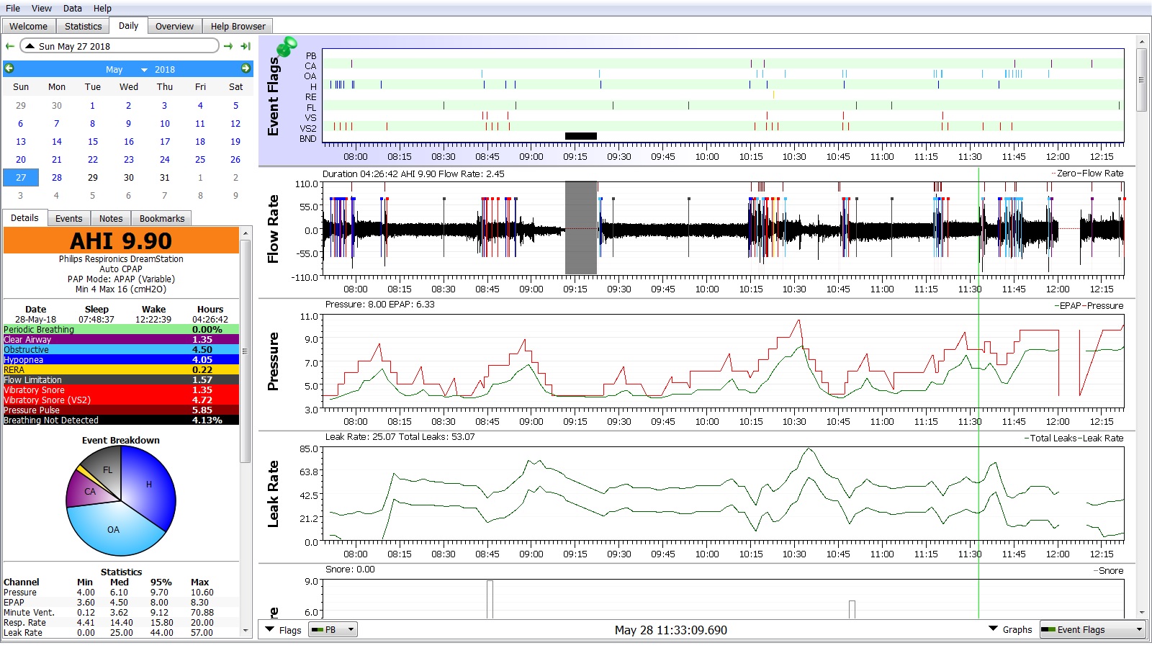Image resolution: width=1152 pixels, height=648 pixels.
Task: Click the RERA yellow row
Action: click(x=121, y=369)
